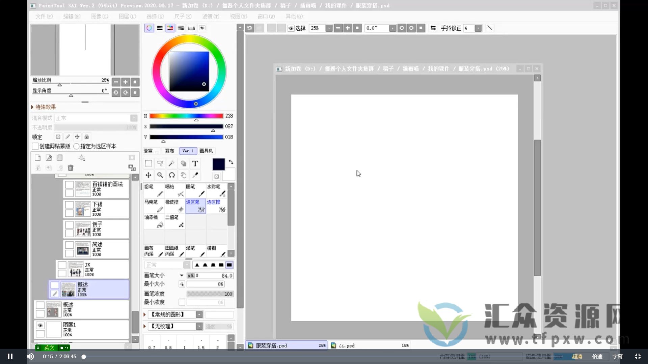Select the 指定为选区样本 radio option
This screenshot has width=648, height=364.
click(76, 146)
